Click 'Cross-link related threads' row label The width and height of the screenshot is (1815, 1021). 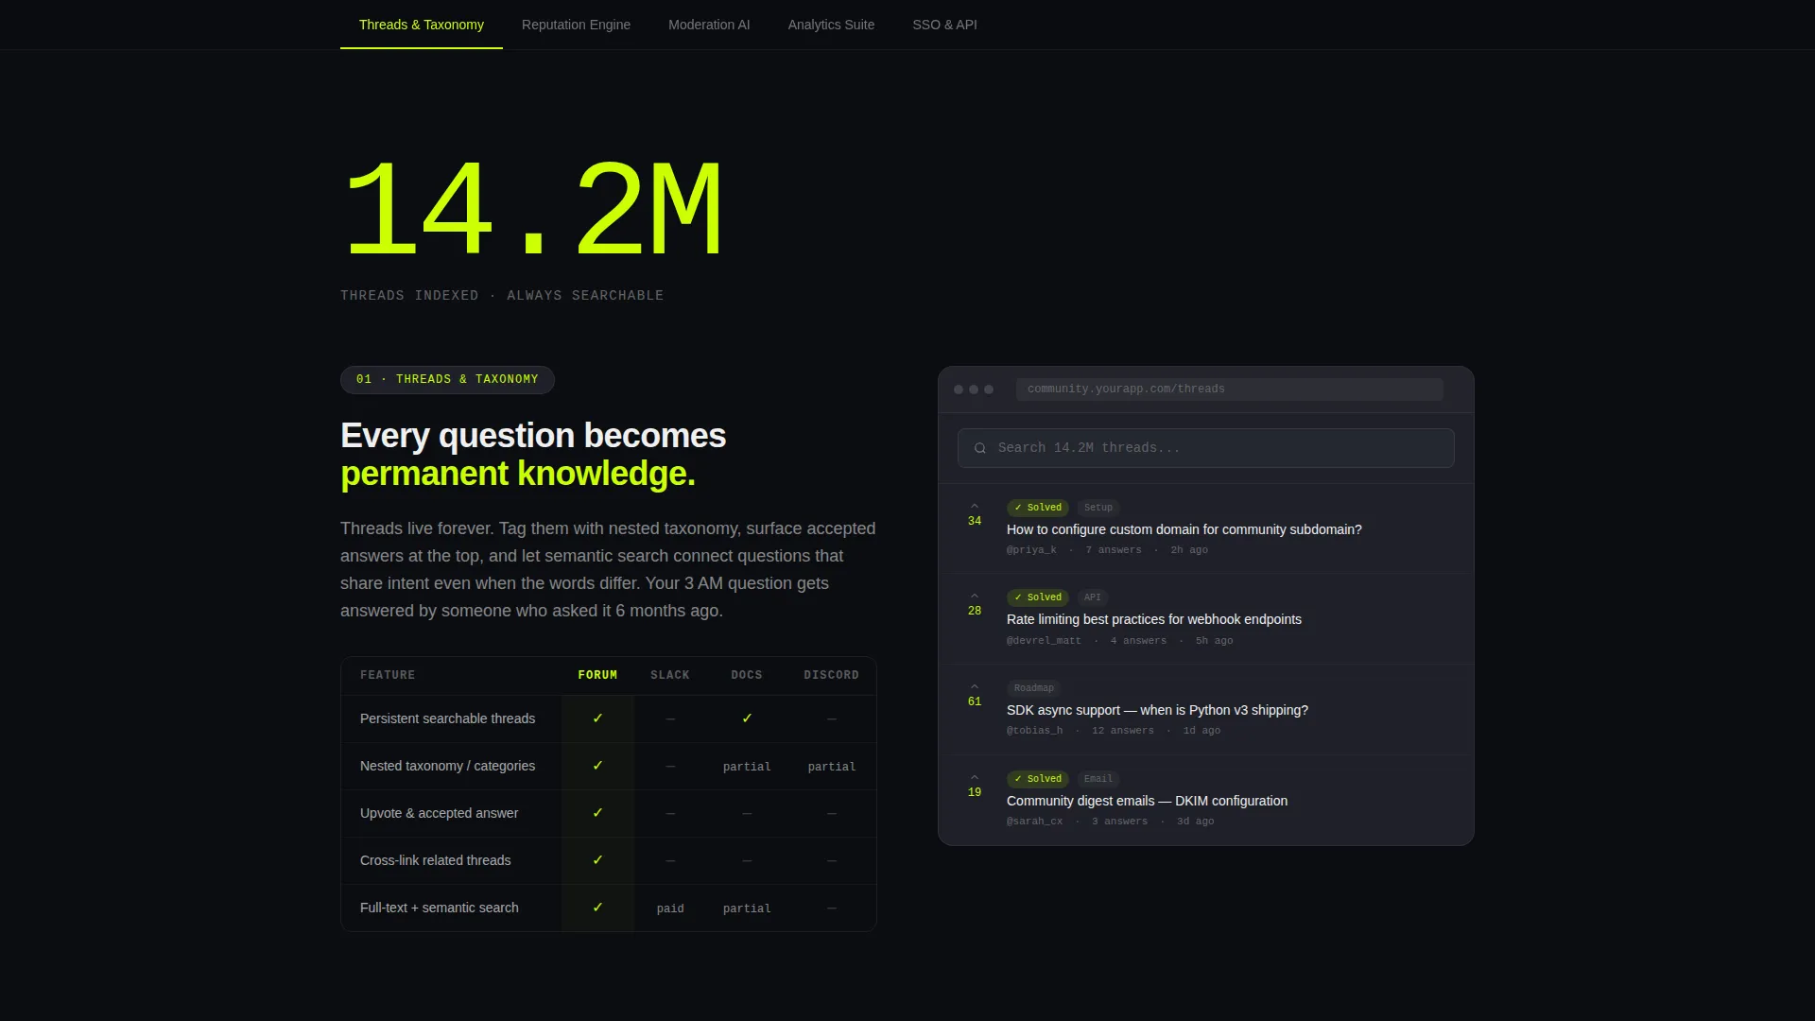[x=435, y=860]
